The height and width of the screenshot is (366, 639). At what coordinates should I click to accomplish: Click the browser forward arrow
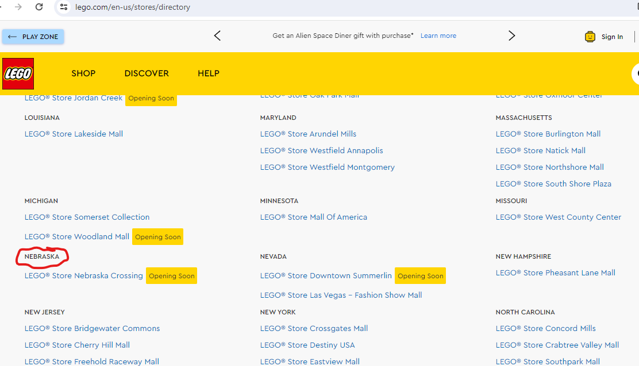pyautogui.click(x=18, y=7)
